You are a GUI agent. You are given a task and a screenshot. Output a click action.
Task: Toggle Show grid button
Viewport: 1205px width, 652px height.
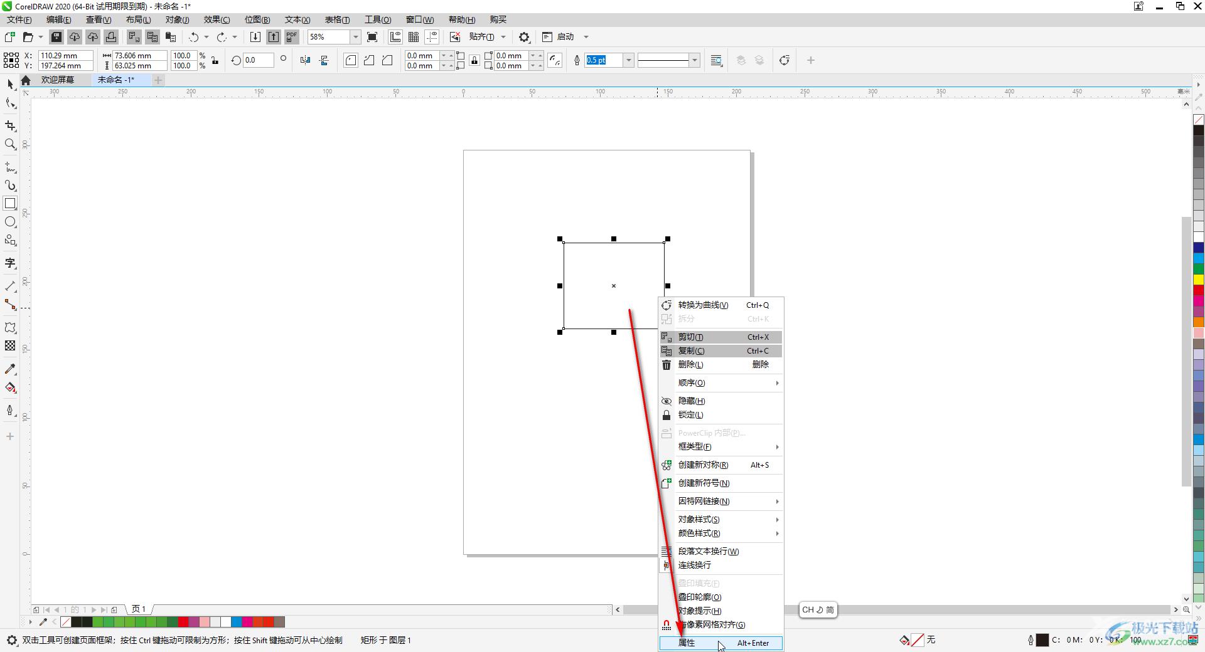(x=414, y=37)
